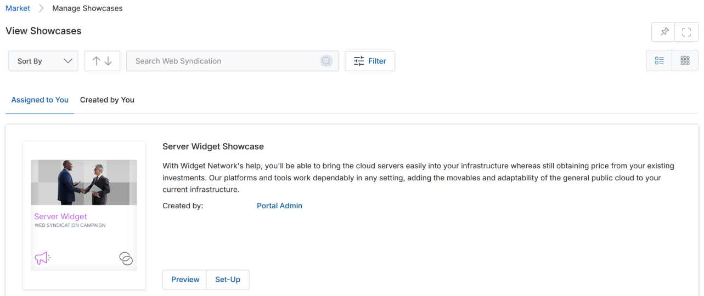
Task: Click Manage Showcases breadcrumb
Action: [87, 8]
